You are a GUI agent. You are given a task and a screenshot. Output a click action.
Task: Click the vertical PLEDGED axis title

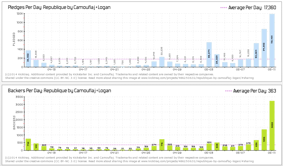pos(14,39)
